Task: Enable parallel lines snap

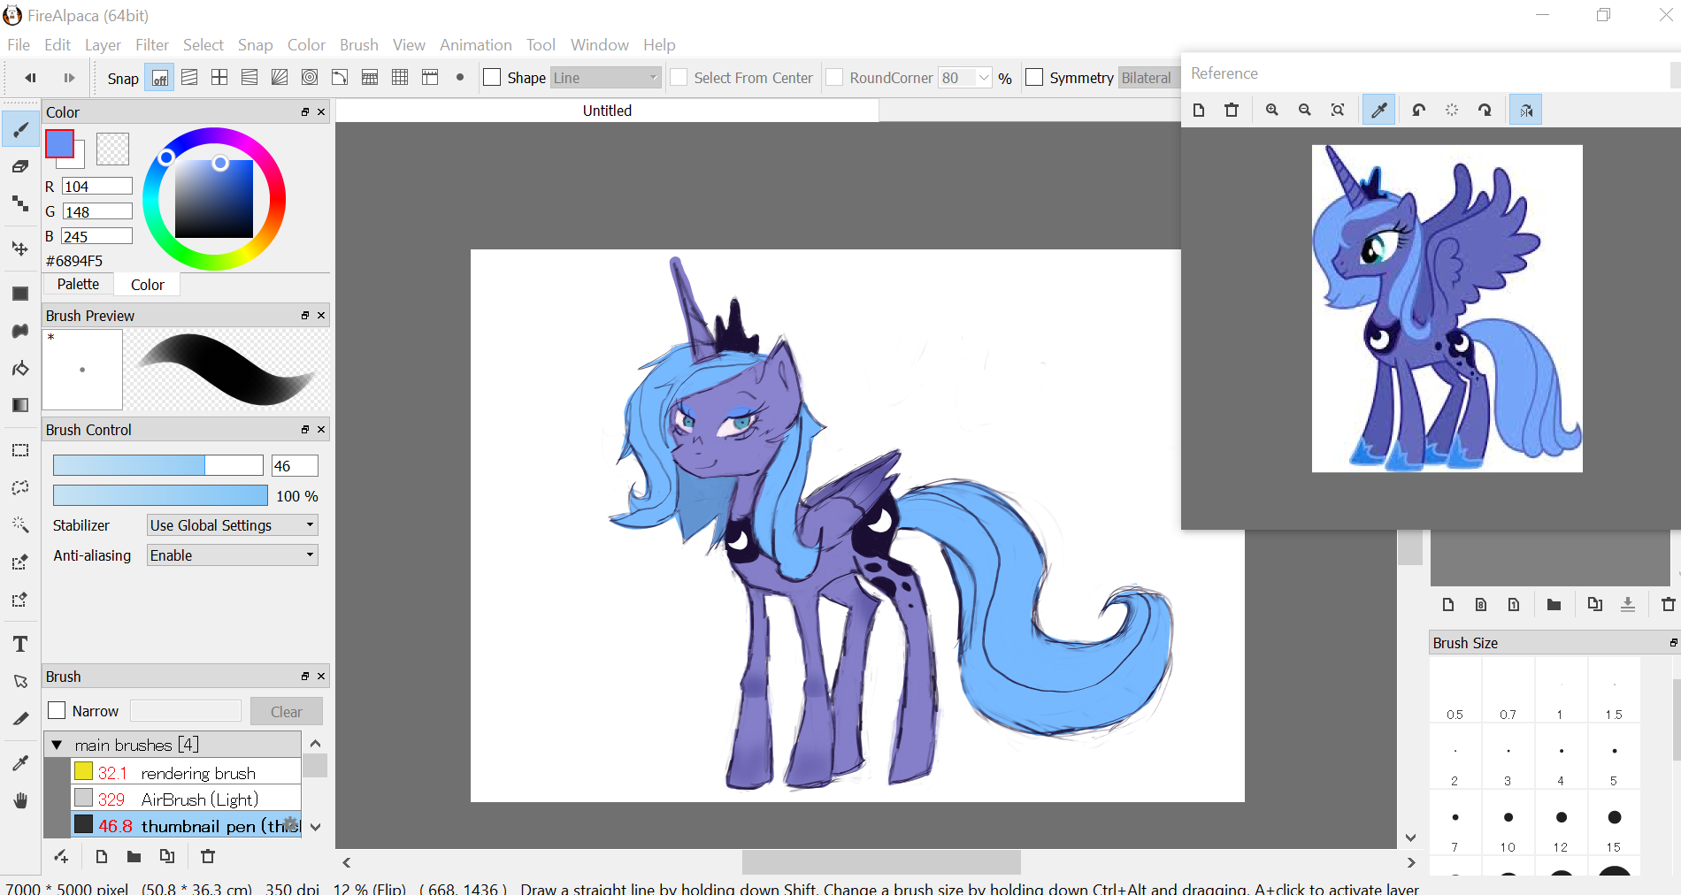Action: pos(189,78)
